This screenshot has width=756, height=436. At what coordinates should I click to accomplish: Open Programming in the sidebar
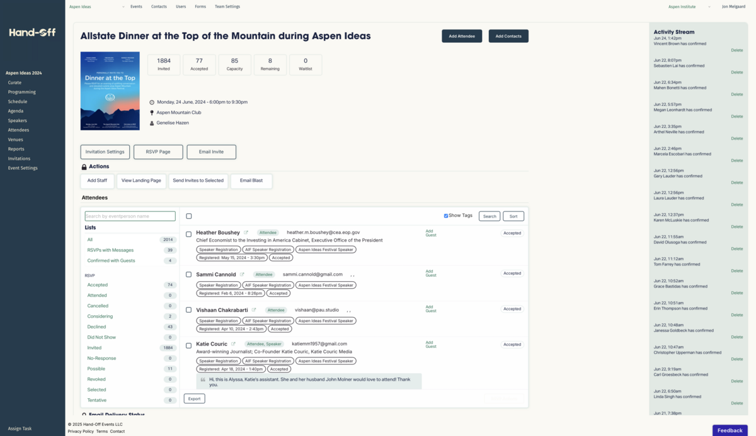[22, 92]
